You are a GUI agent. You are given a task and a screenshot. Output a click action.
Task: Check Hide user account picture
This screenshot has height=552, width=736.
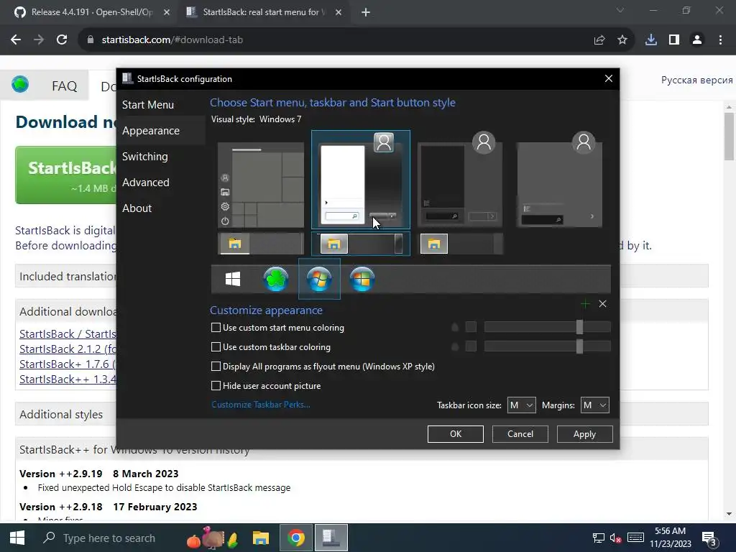tap(216, 386)
